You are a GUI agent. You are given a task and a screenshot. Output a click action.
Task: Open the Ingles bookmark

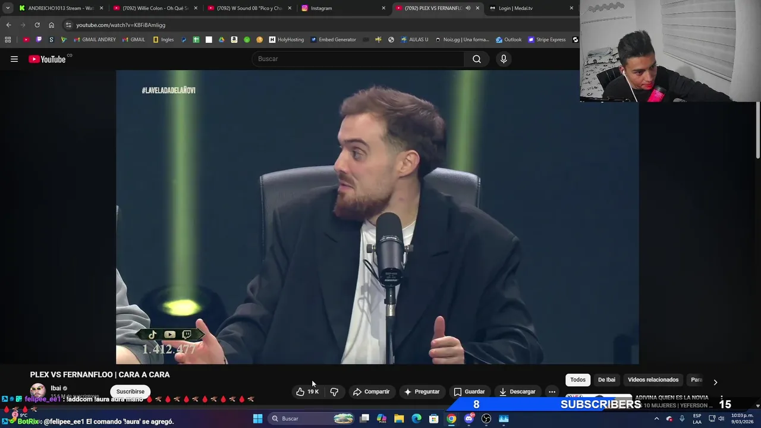click(x=163, y=40)
